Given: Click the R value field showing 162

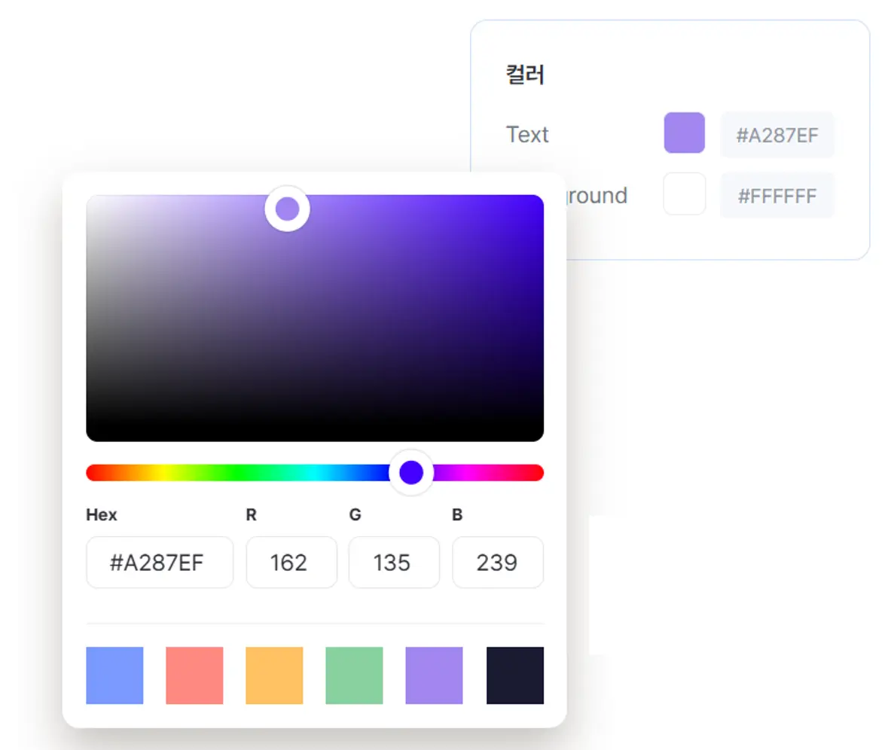Looking at the screenshot, I should tap(291, 562).
